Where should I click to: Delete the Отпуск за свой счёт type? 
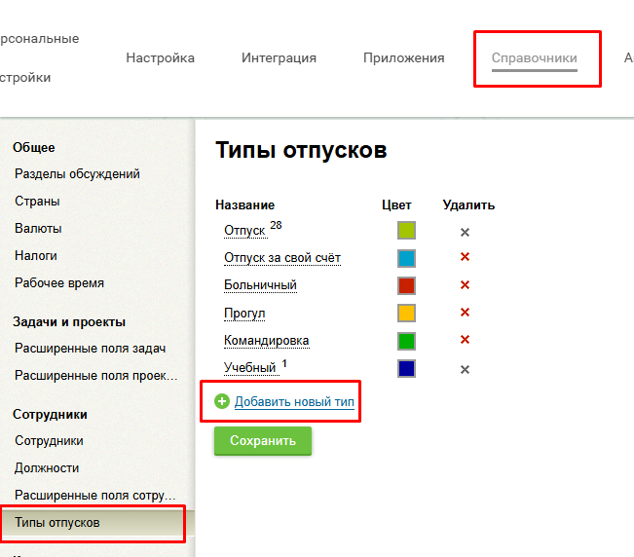[x=465, y=258]
